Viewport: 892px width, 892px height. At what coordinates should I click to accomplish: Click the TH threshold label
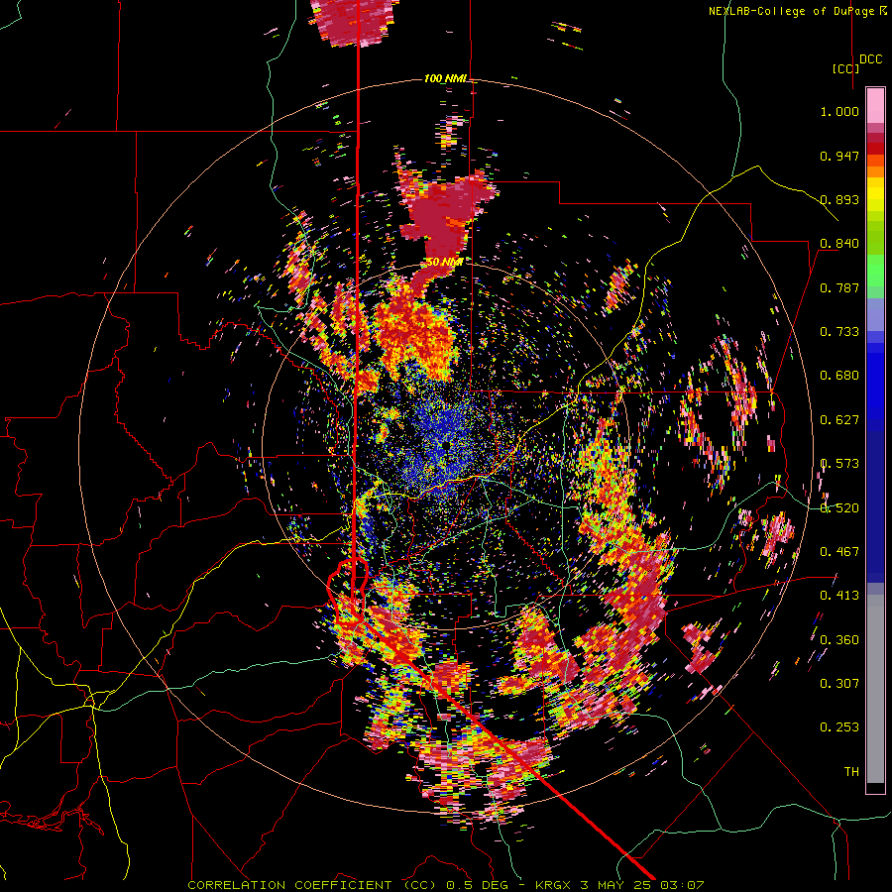(x=851, y=772)
